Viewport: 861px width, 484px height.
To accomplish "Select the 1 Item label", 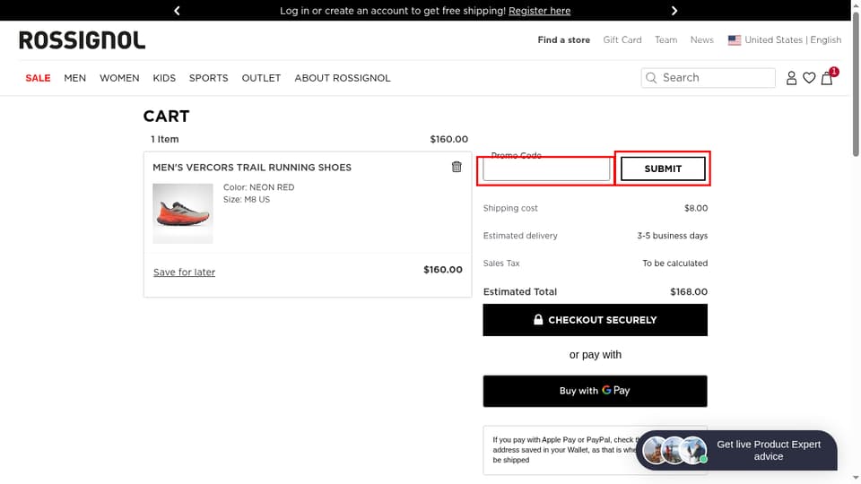I will (x=165, y=140).
